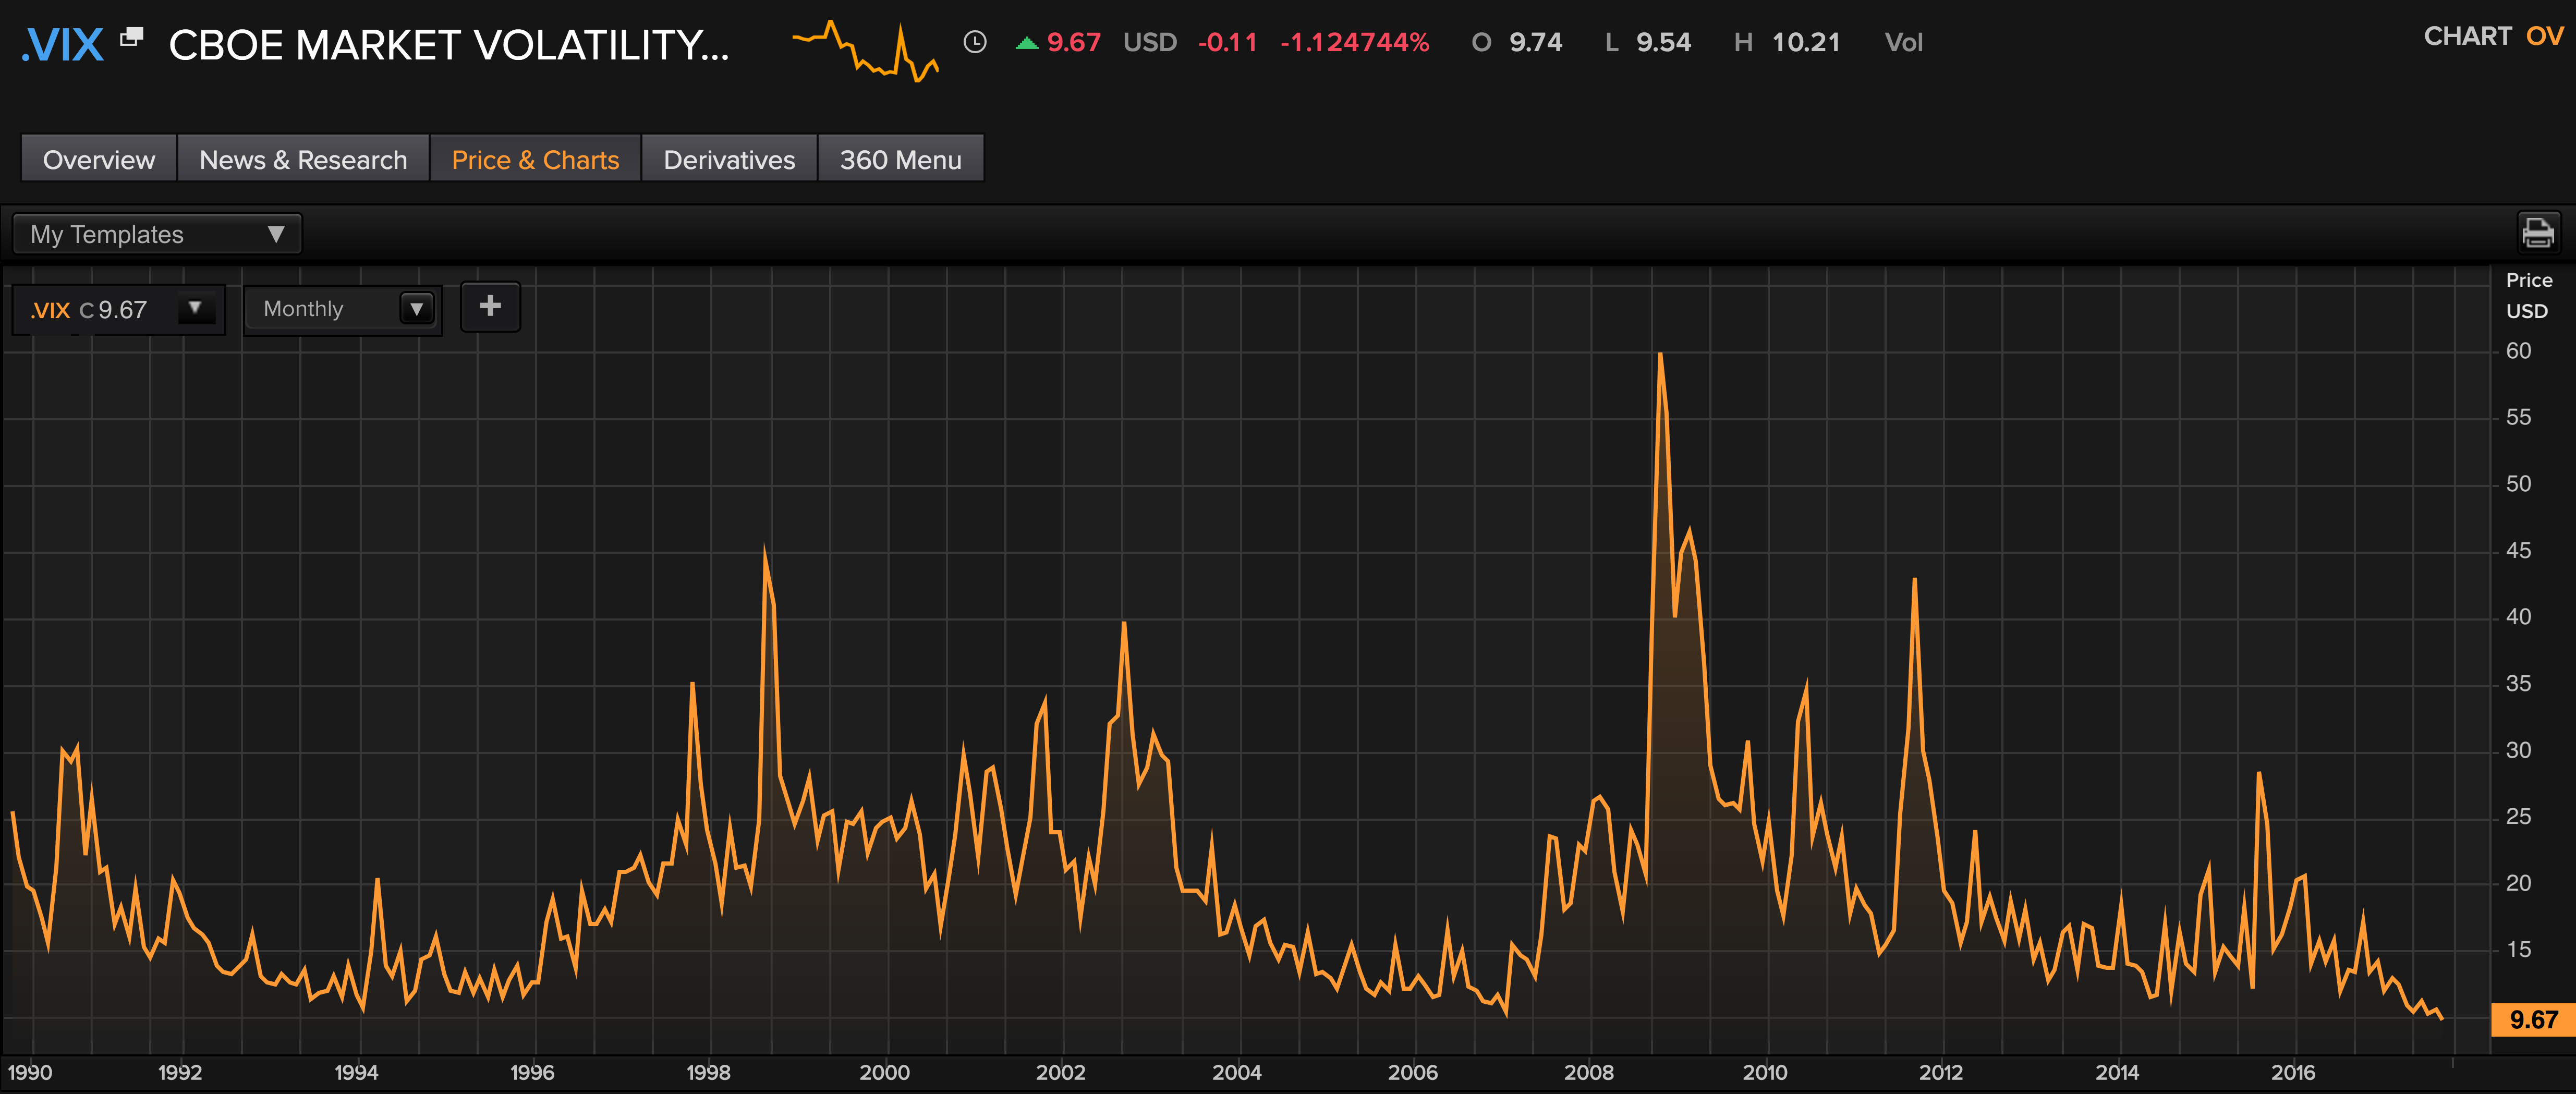The width and height of the screenshot is (2576, 1094).
Task: Click the 2004 label on the time axis
Action: tap(1236, 1072)
